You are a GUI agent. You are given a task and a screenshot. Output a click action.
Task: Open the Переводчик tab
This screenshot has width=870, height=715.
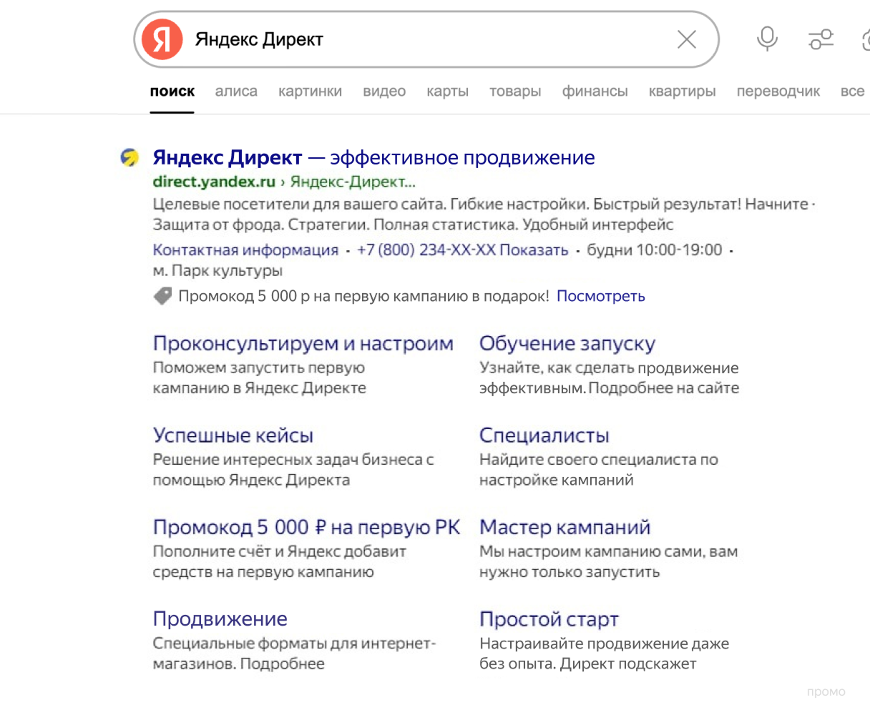(x=778, y=92)
